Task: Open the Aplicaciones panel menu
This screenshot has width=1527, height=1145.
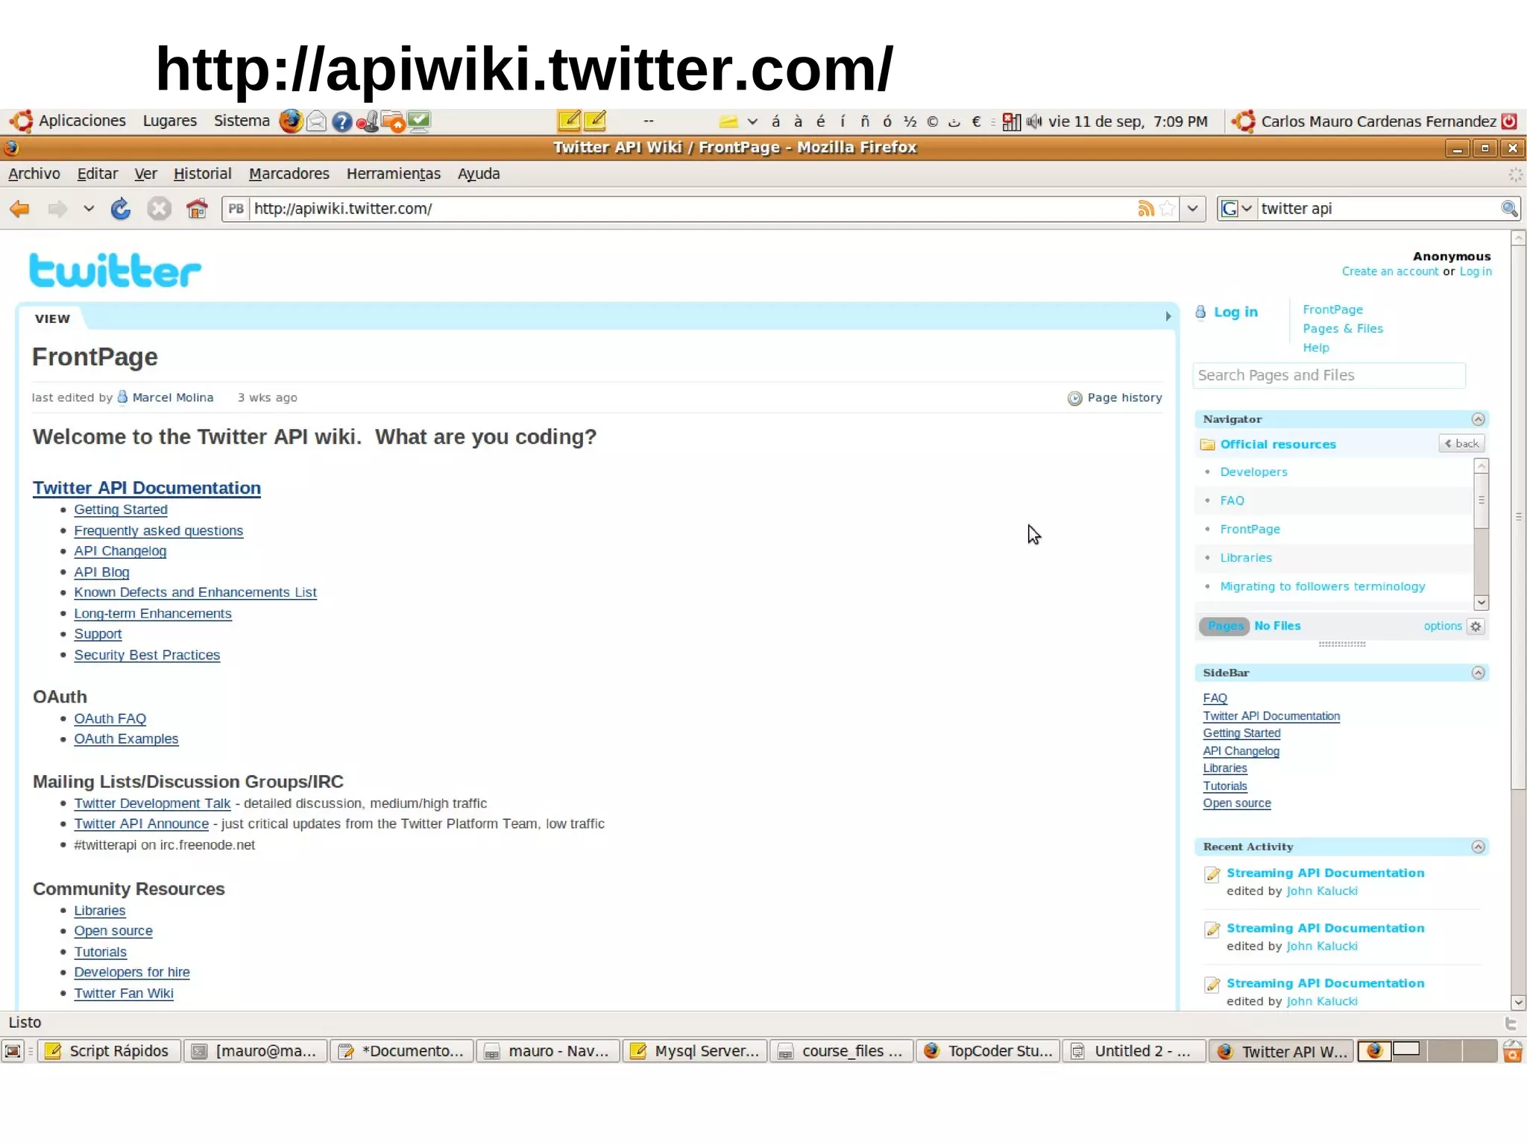Action: [x=82, y=121]
